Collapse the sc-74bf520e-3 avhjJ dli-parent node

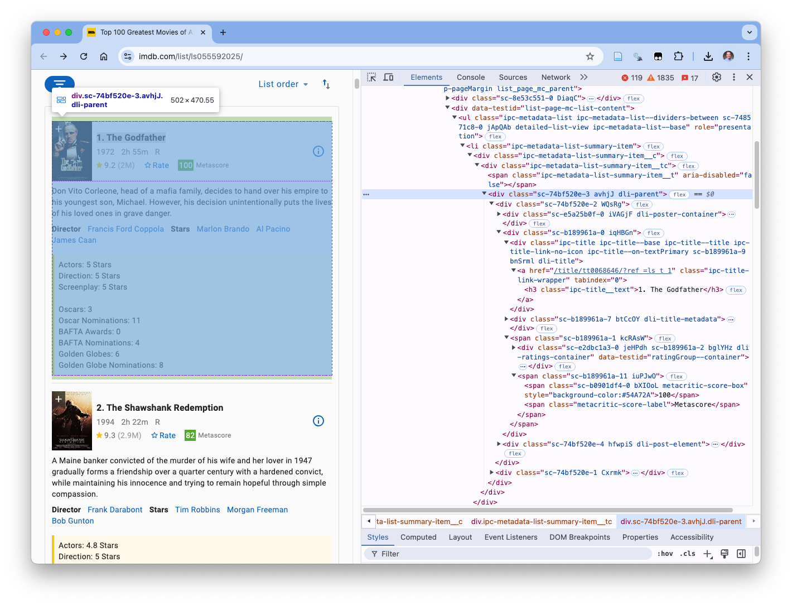coord(484,194)
